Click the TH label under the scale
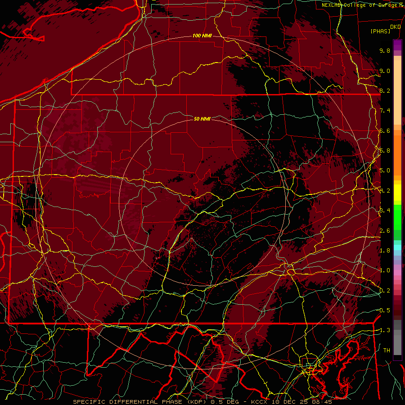This screenshot has height=405, width=405. (x=387, y=351)
